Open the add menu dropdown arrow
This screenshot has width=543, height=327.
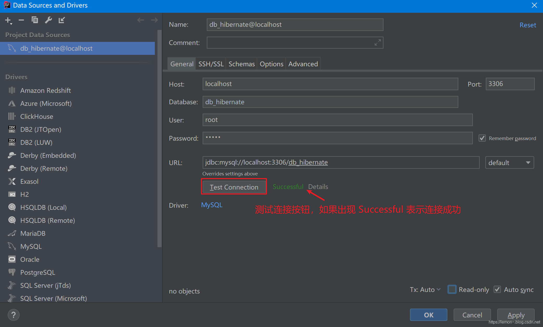point(11,24)
